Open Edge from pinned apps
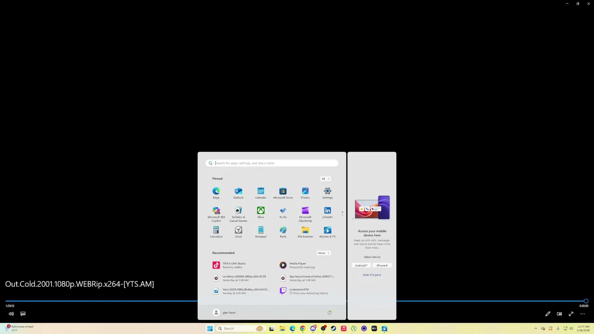594x334 pixels. coord(216,193)
